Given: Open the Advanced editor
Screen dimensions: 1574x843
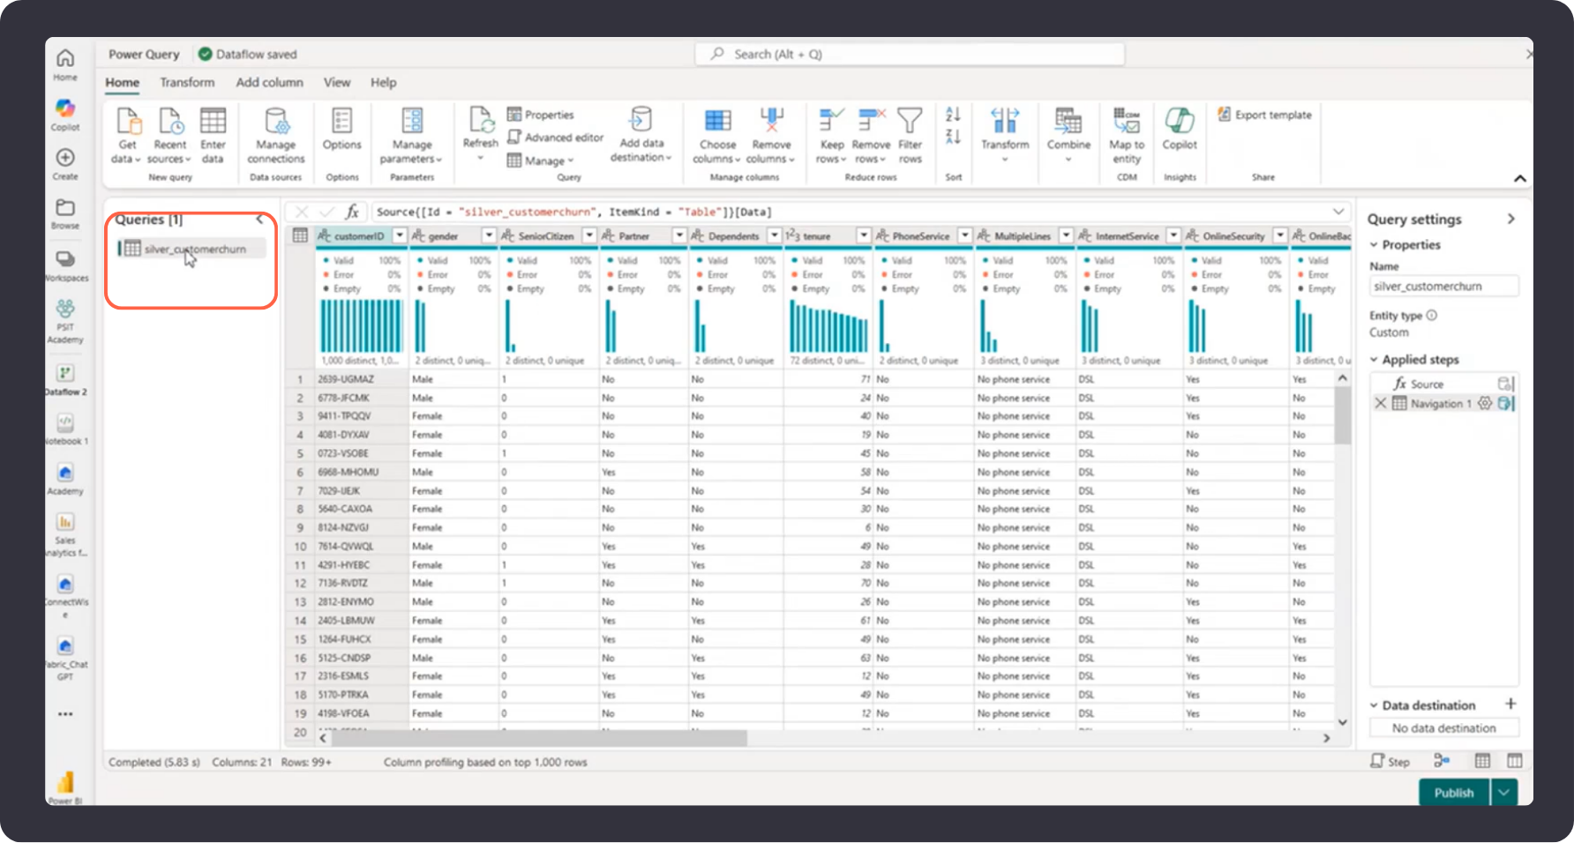Looking at the screenshot, I should (555, 138).
